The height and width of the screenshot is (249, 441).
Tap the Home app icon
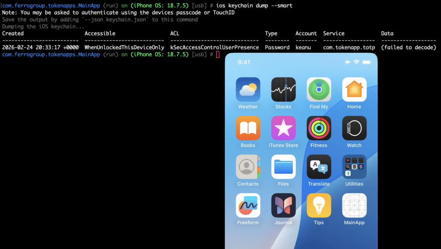click(x=354, y=89)
